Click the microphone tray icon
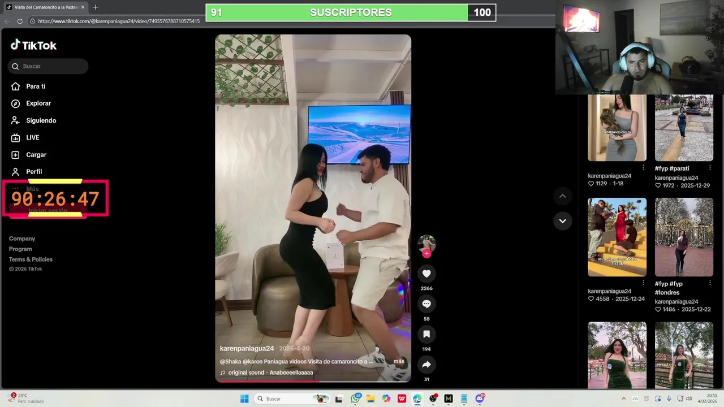 click(669, 399)
